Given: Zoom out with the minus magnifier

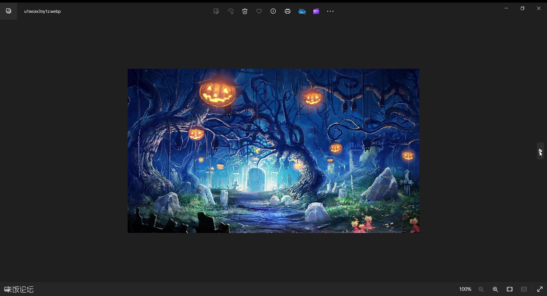Looking at the screenshot, I should coord(481,289).
